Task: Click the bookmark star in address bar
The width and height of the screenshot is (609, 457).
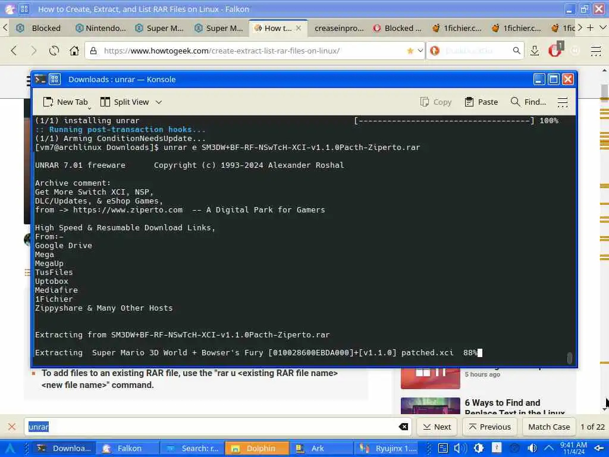Action: tap(410, 51)
